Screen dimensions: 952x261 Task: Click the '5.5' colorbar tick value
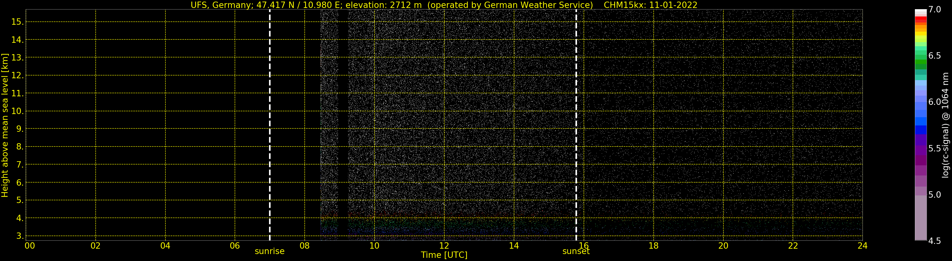935,149
